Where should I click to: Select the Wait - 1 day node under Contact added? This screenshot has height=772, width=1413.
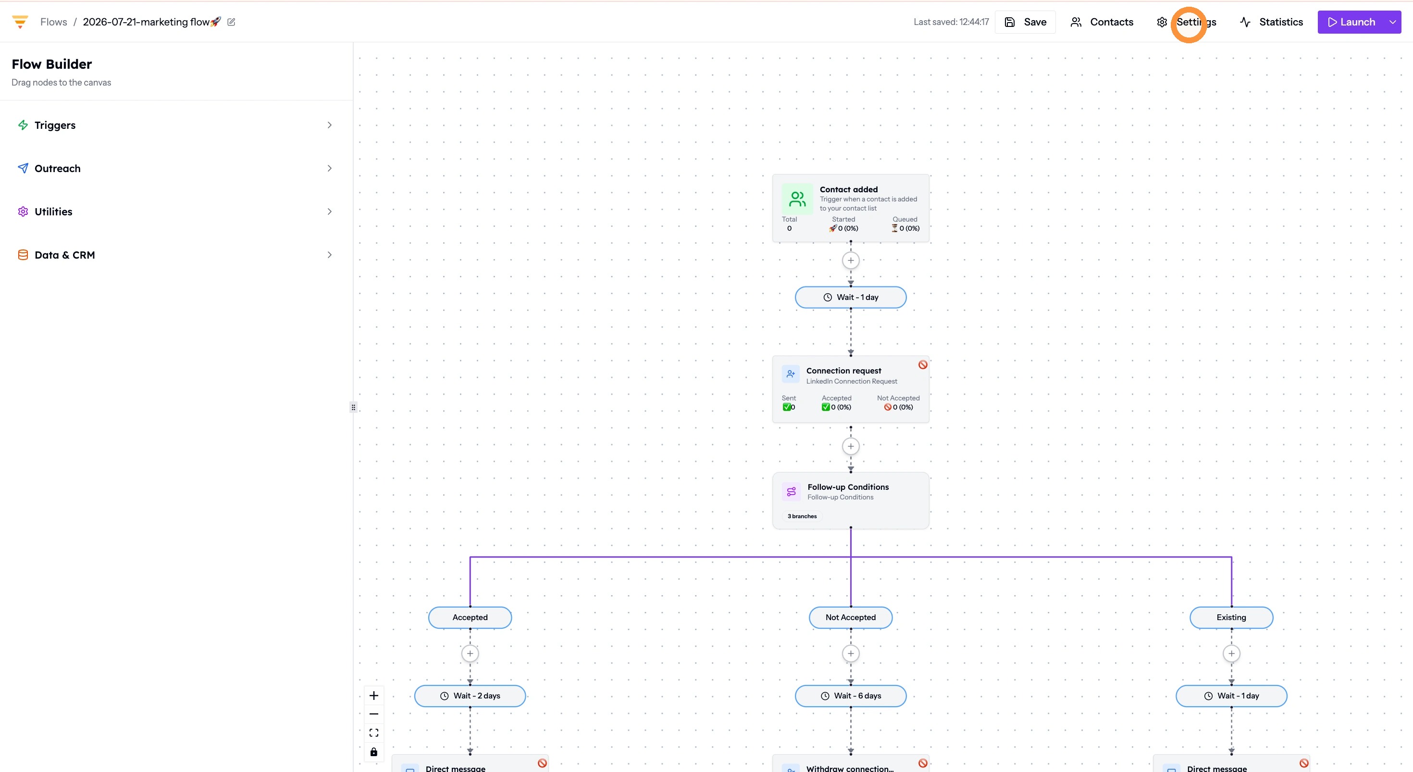(x=851, y=298)
